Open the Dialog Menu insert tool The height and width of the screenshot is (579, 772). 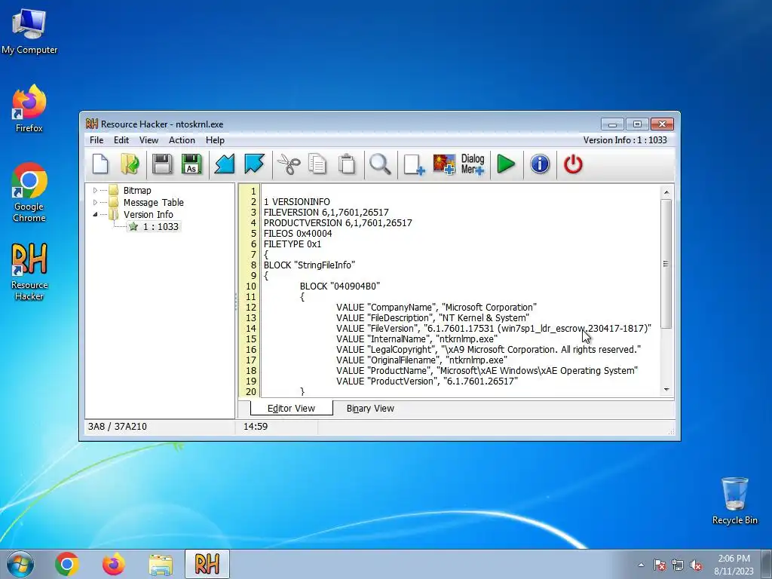tap(473, 164)
